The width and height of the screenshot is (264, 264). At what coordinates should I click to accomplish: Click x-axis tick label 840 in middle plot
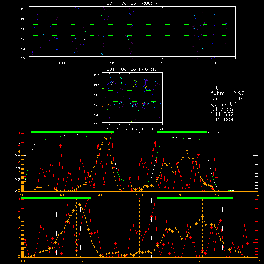pos(149,129)
